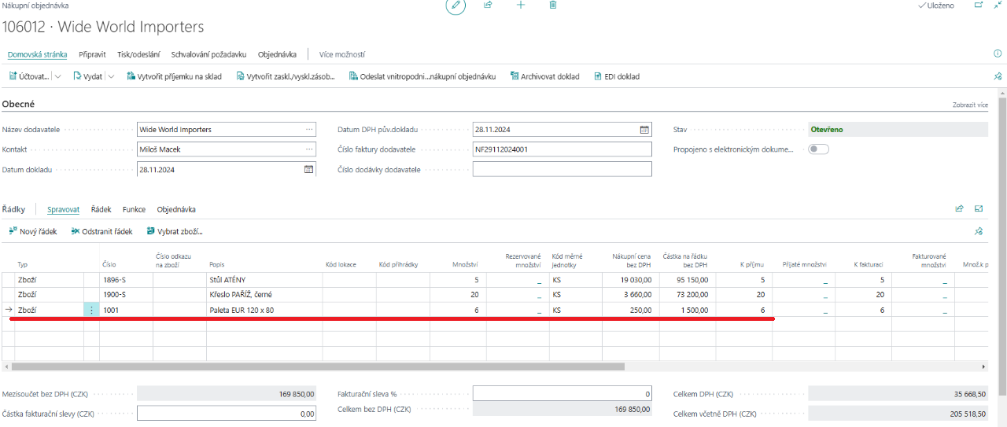This screenshot has height=427, width=1007.
Task: Open the Připravit menu tab
Action: click(92, 55)
